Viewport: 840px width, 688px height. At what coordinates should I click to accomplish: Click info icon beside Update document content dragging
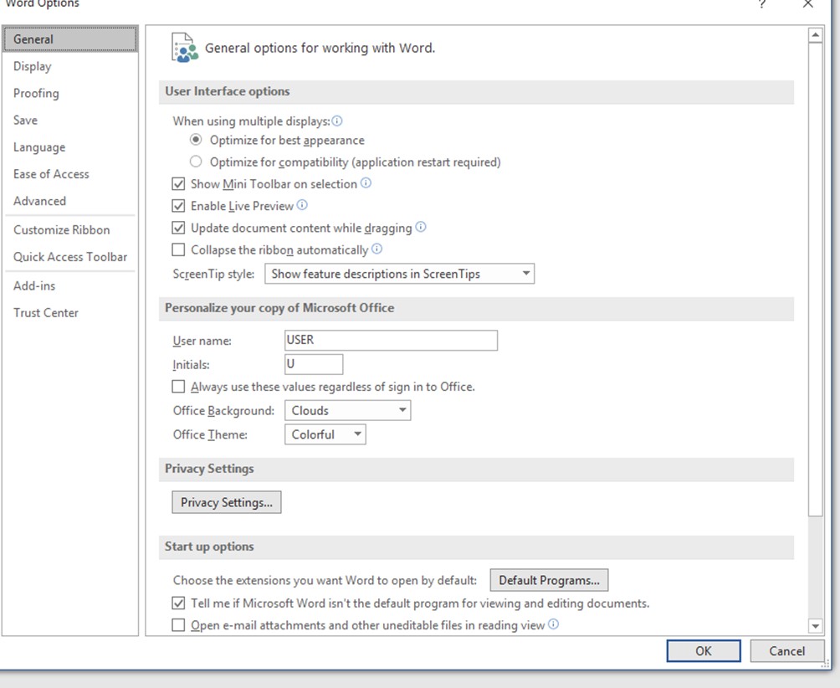click(x=421, y=227)
